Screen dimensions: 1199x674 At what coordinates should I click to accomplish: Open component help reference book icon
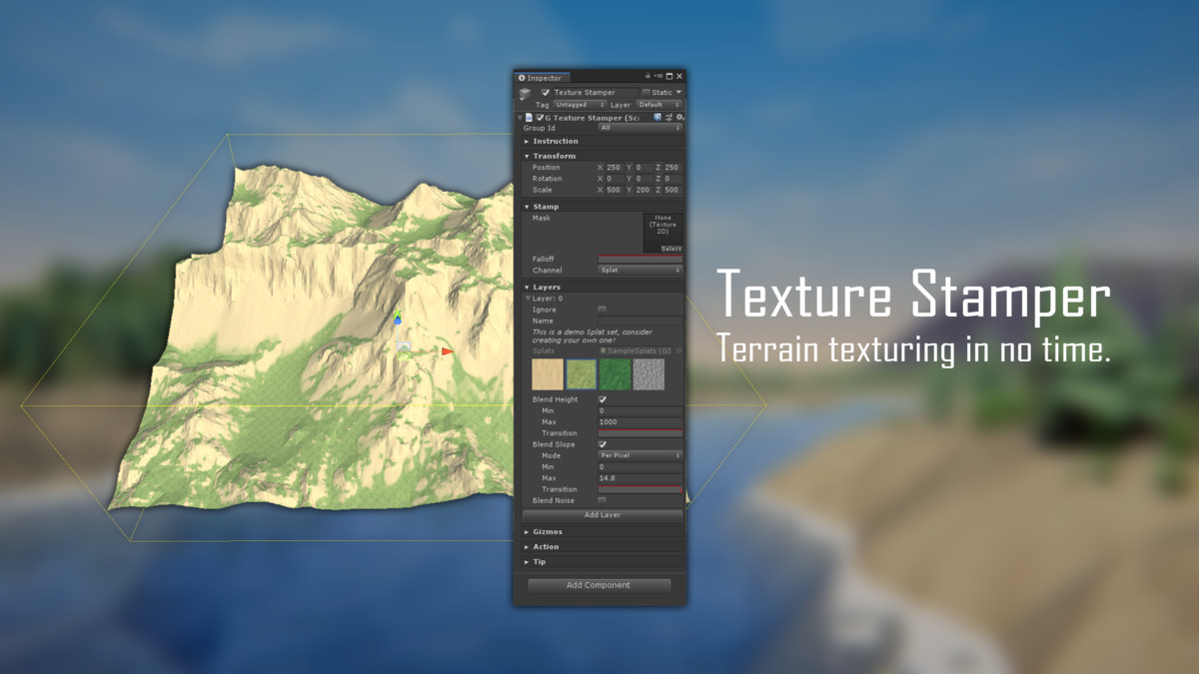[x=657, y=117]
